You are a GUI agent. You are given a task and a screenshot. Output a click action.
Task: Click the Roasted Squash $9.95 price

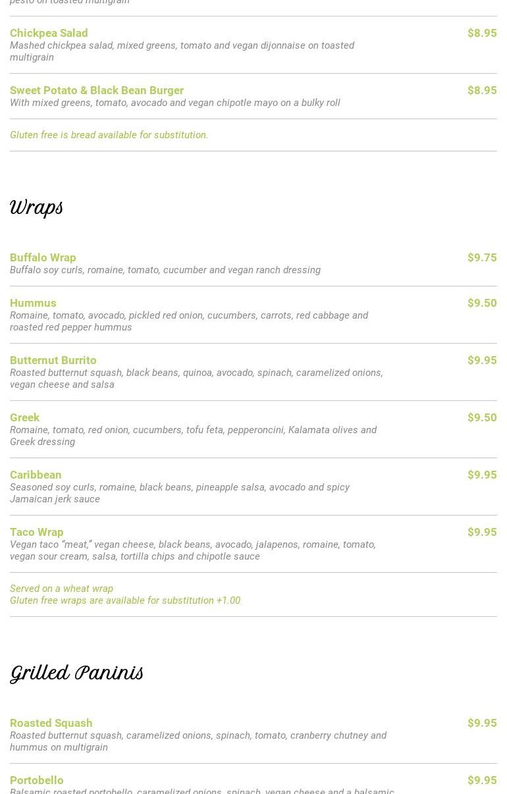[482, 723]
